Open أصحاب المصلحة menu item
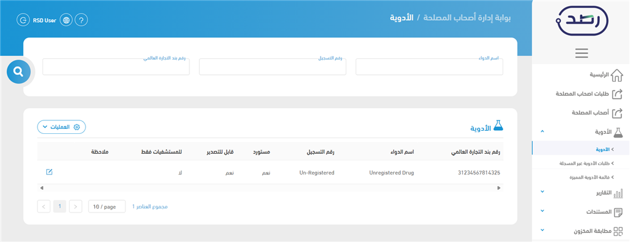 tap(590, 113)
